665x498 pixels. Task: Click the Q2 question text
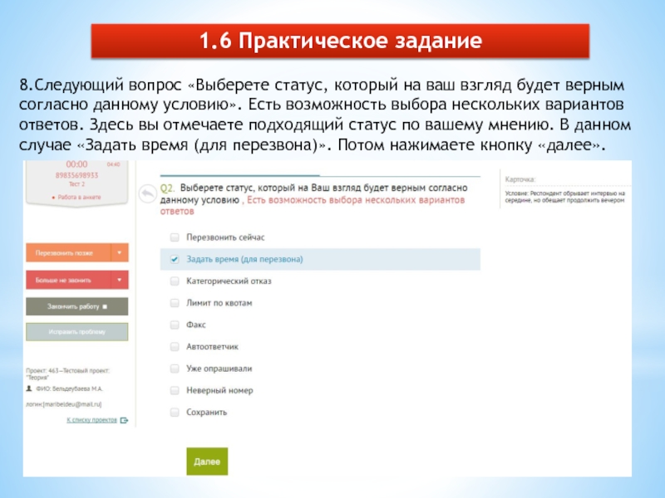[314, 199]
